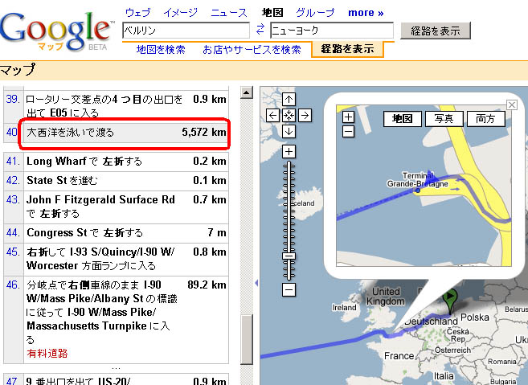Pan map down arrow

289,132
